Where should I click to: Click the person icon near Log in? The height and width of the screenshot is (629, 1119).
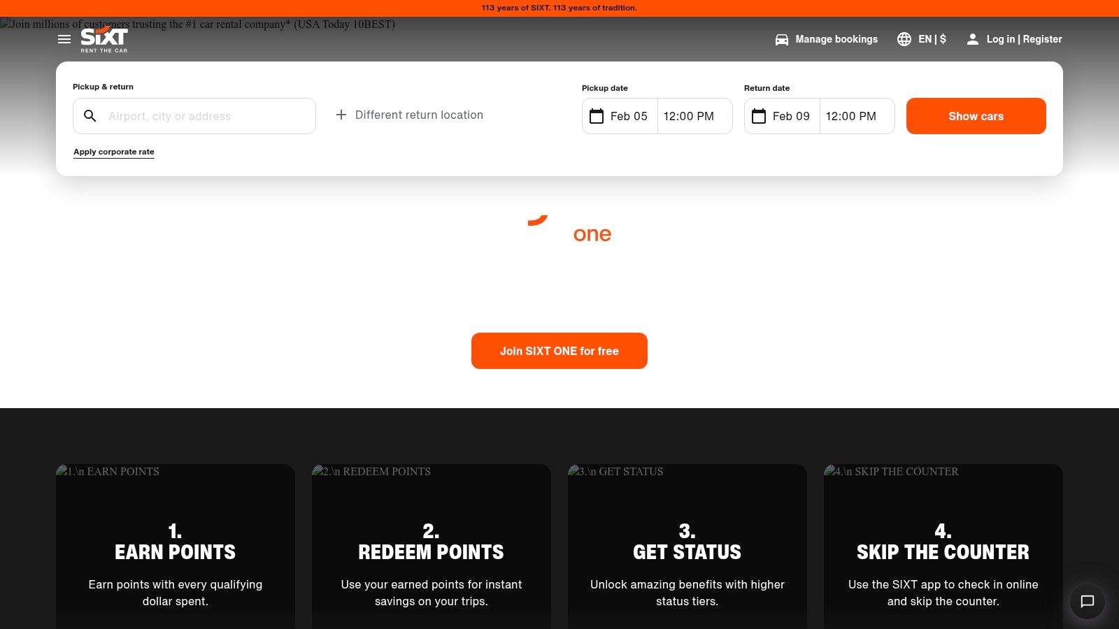(x=973, y=40)
